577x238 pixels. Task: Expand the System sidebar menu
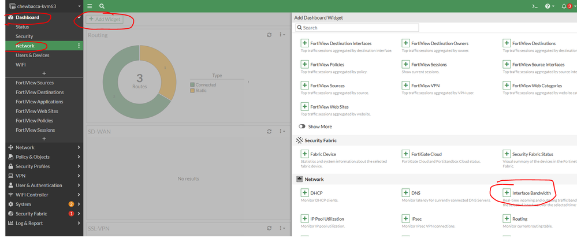coord(44,204)
